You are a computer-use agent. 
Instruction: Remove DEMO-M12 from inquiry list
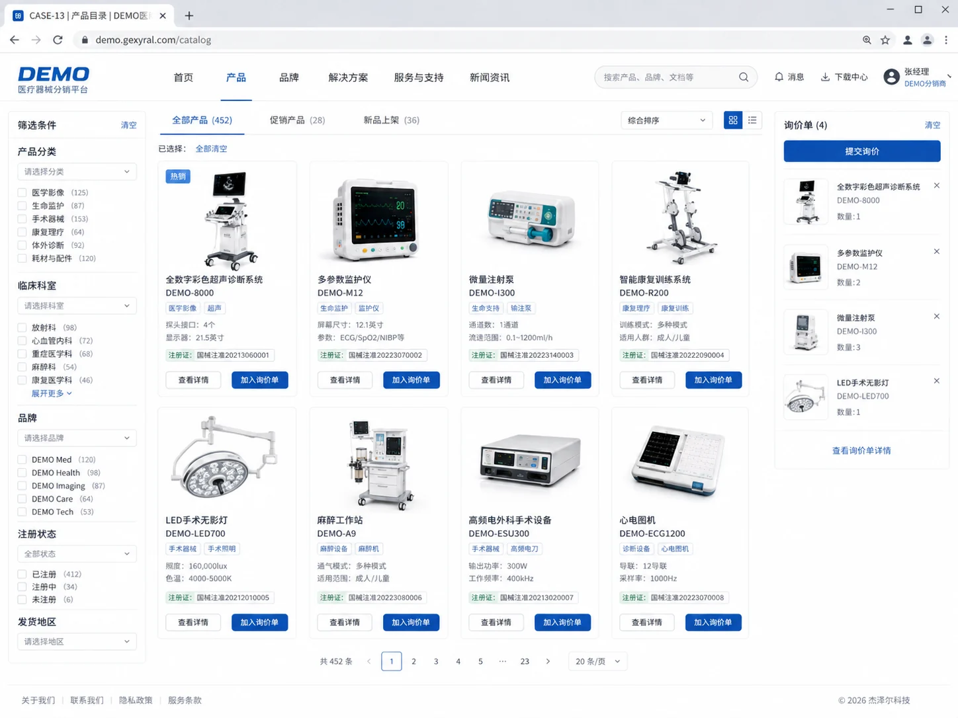click(937, 252)
